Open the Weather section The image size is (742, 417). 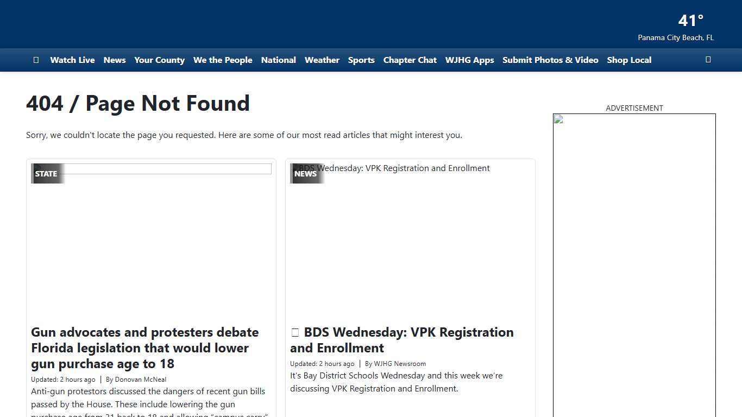[x=322, y=60]
